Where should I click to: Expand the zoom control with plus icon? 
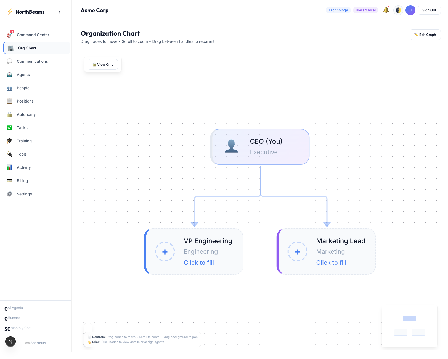click(x=88, y=327)
